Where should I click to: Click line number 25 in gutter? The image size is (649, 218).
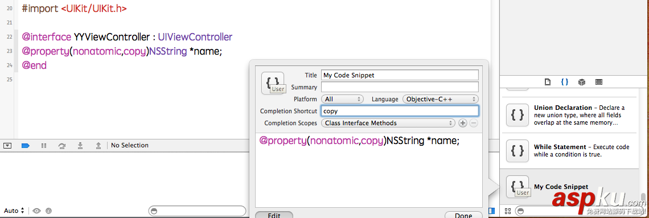pos(10,79)
